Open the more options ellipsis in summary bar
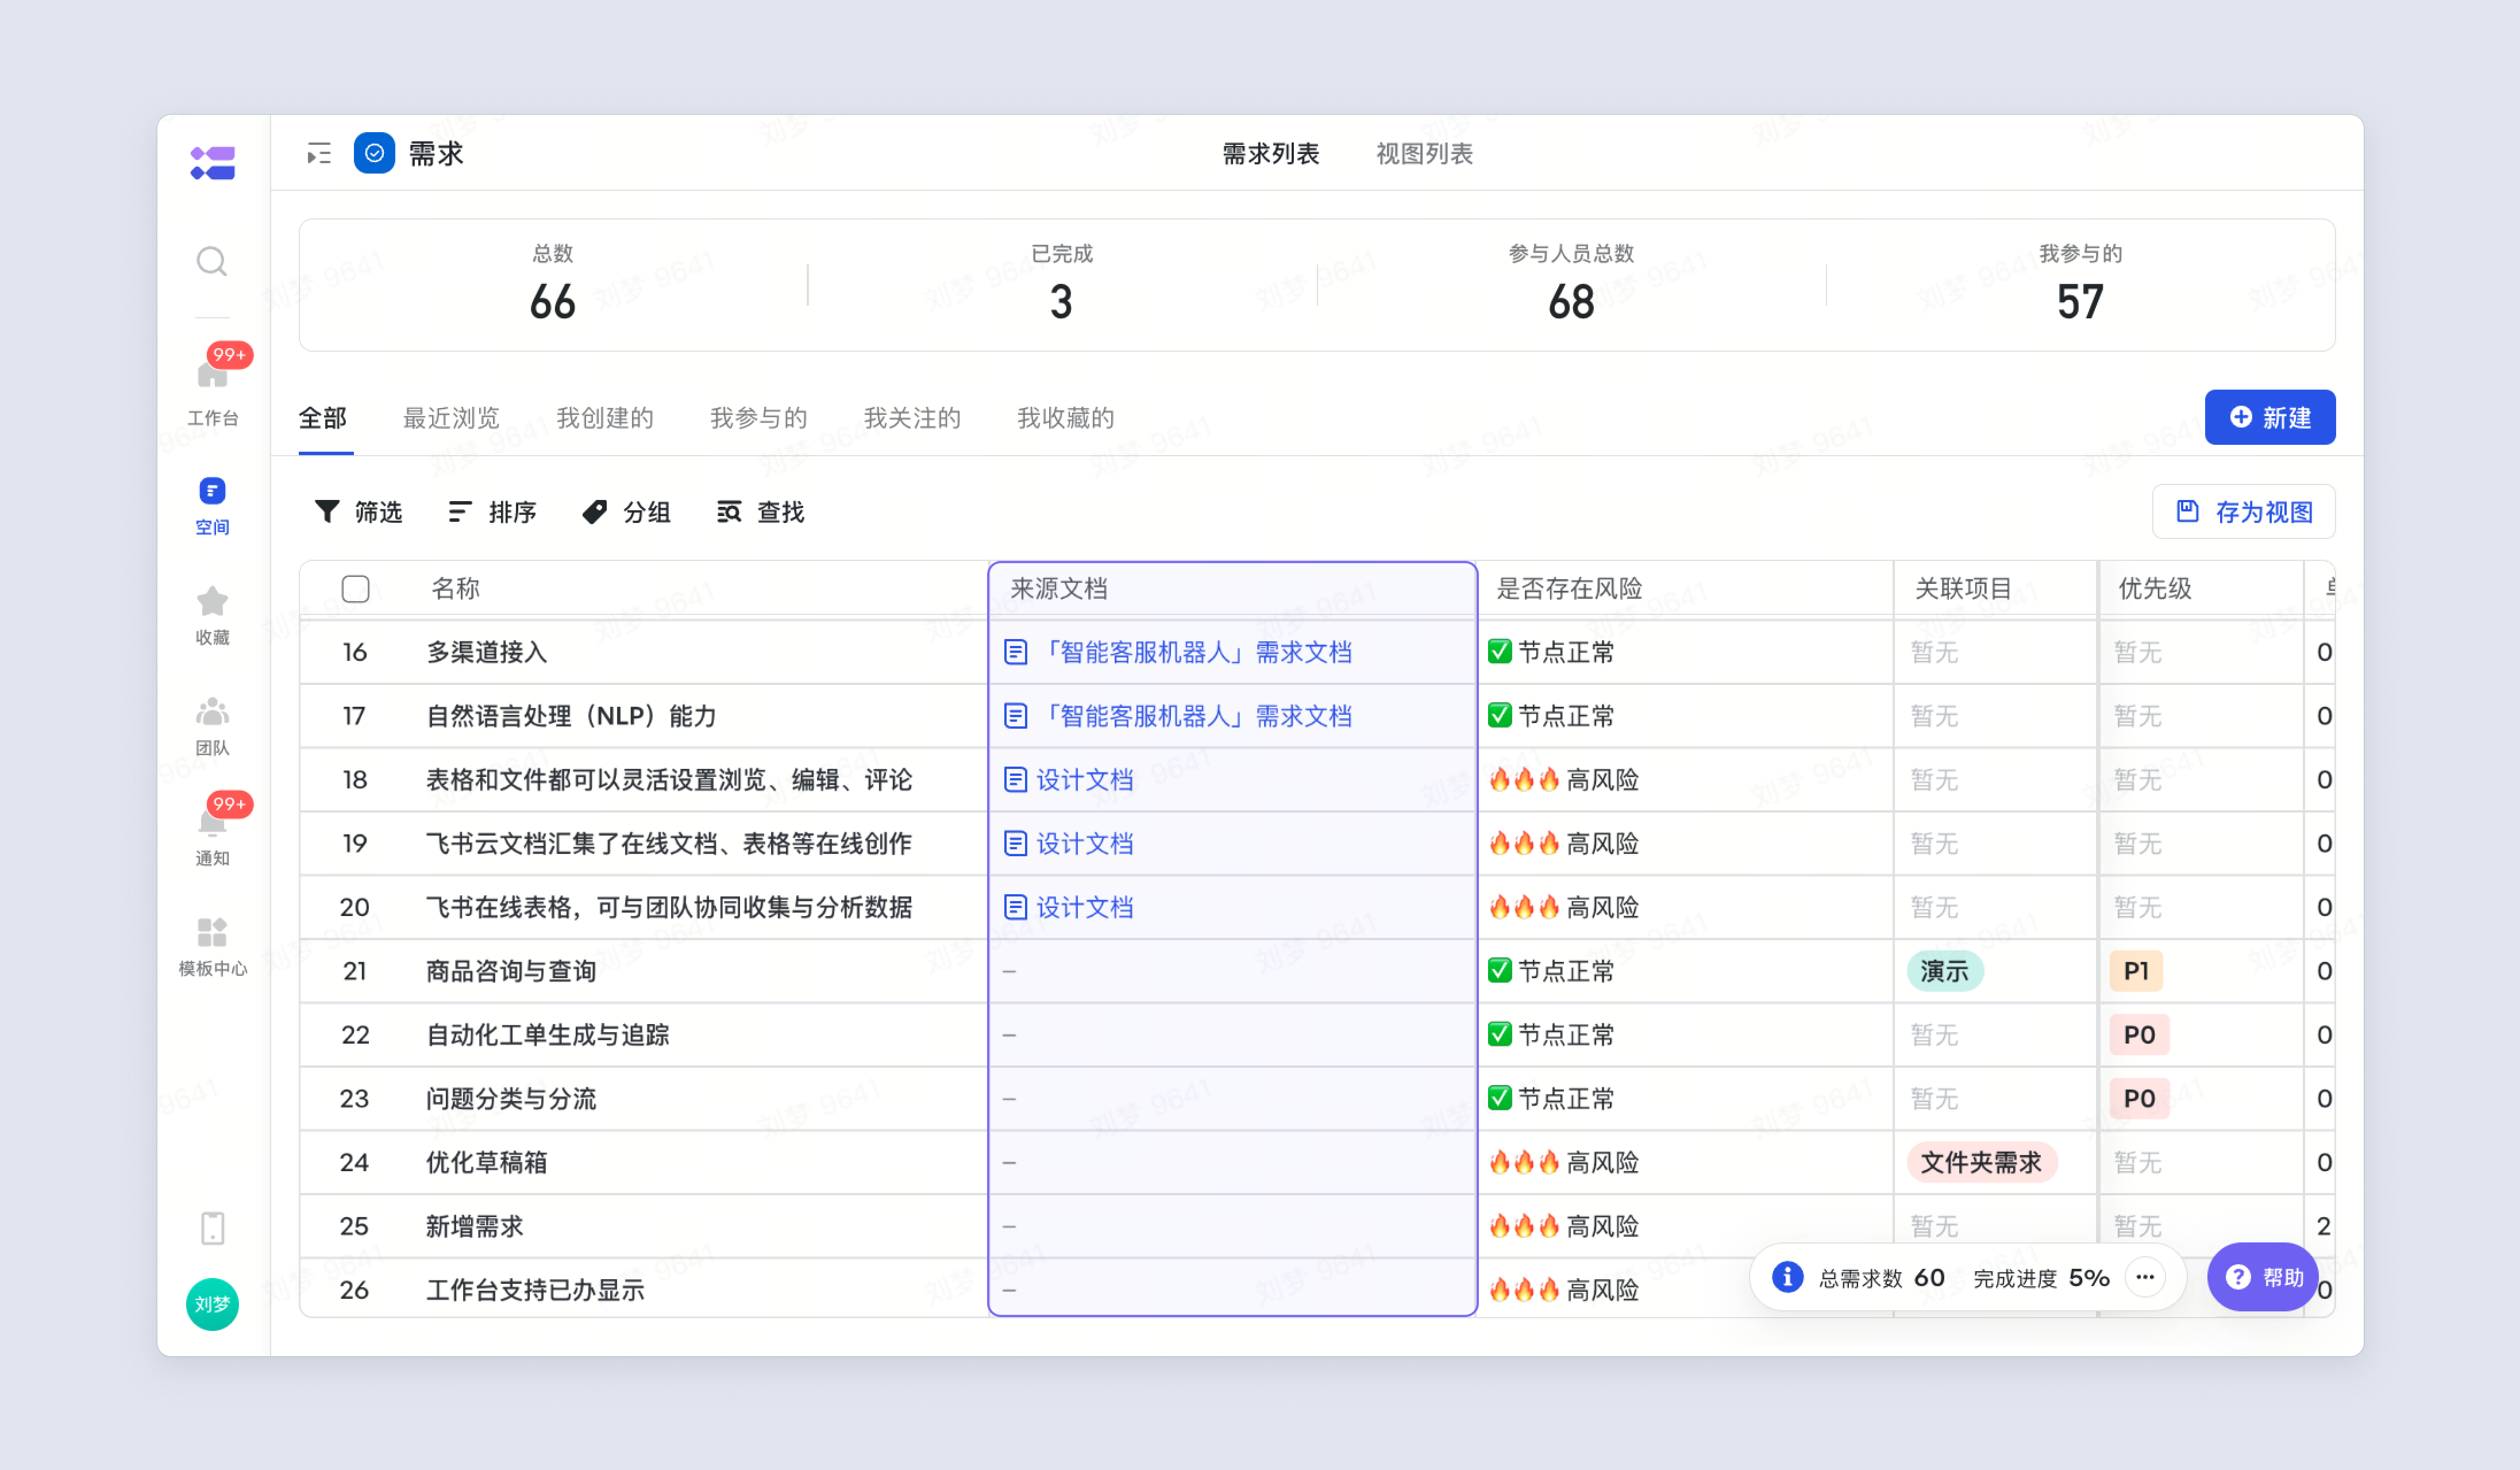Viewport: 2520px width, 1470px height. tap(2144, 1277)
